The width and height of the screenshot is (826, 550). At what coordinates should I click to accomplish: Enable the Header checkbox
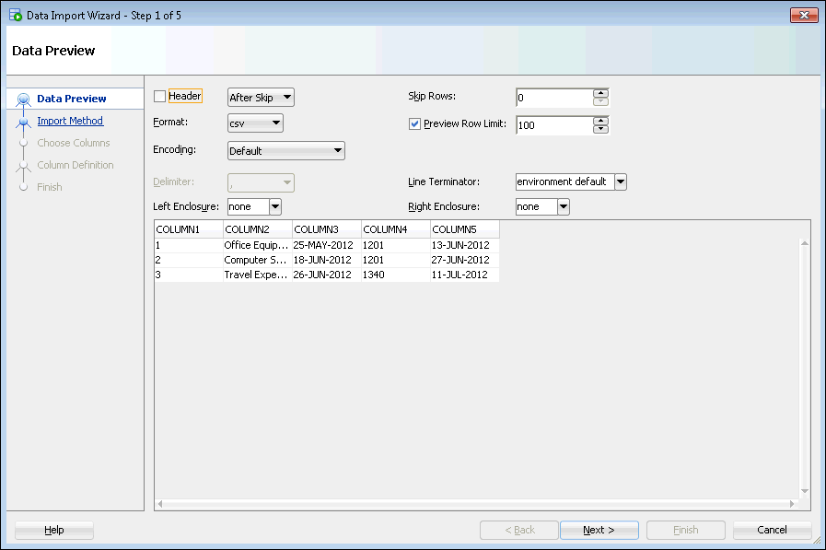160,97
